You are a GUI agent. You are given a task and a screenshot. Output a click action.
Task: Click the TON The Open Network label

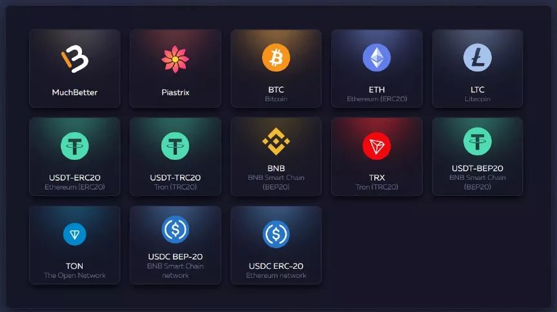75,271
